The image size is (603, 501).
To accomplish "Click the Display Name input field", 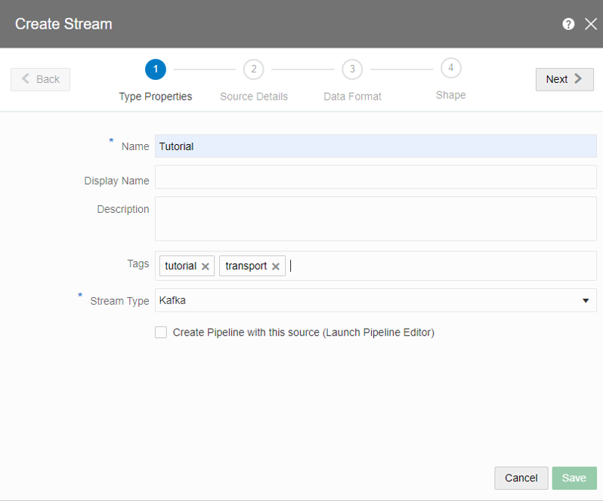I will [x=376, y=177].
